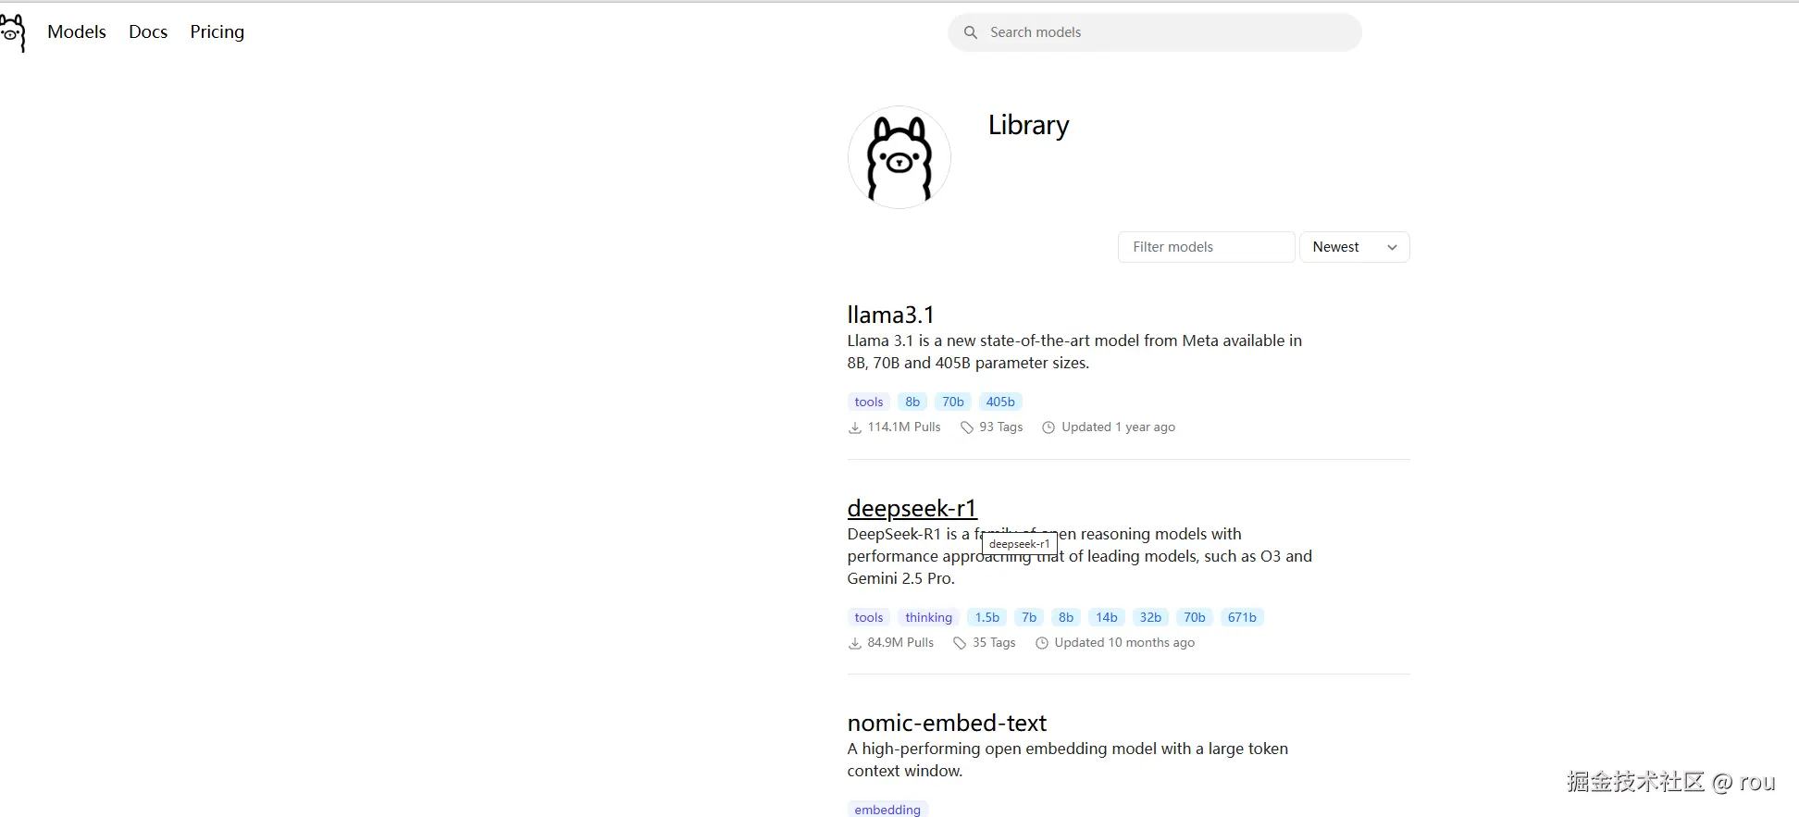The height and width of the screenshot is (817, 1799).
Task: Click the clock icon beside Updated 10 months ago
Action: click(1042, 643)
